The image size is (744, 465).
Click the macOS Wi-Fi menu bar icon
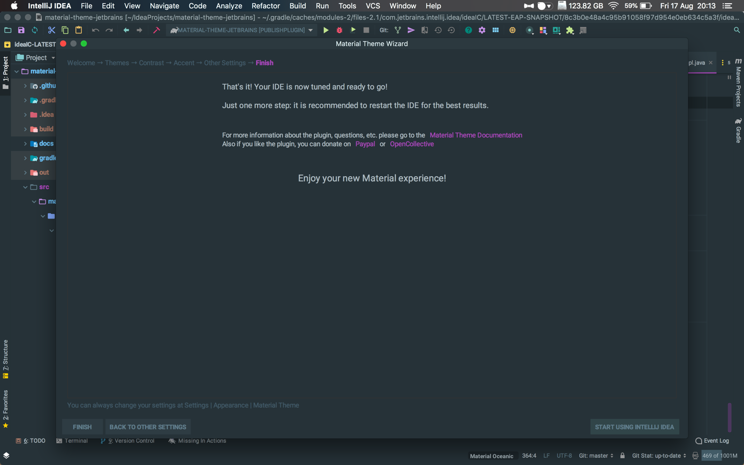[613, 6]
